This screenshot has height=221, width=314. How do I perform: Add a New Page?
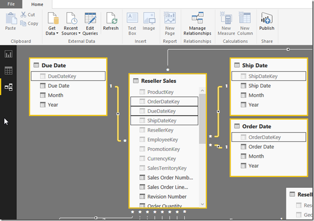170,24
